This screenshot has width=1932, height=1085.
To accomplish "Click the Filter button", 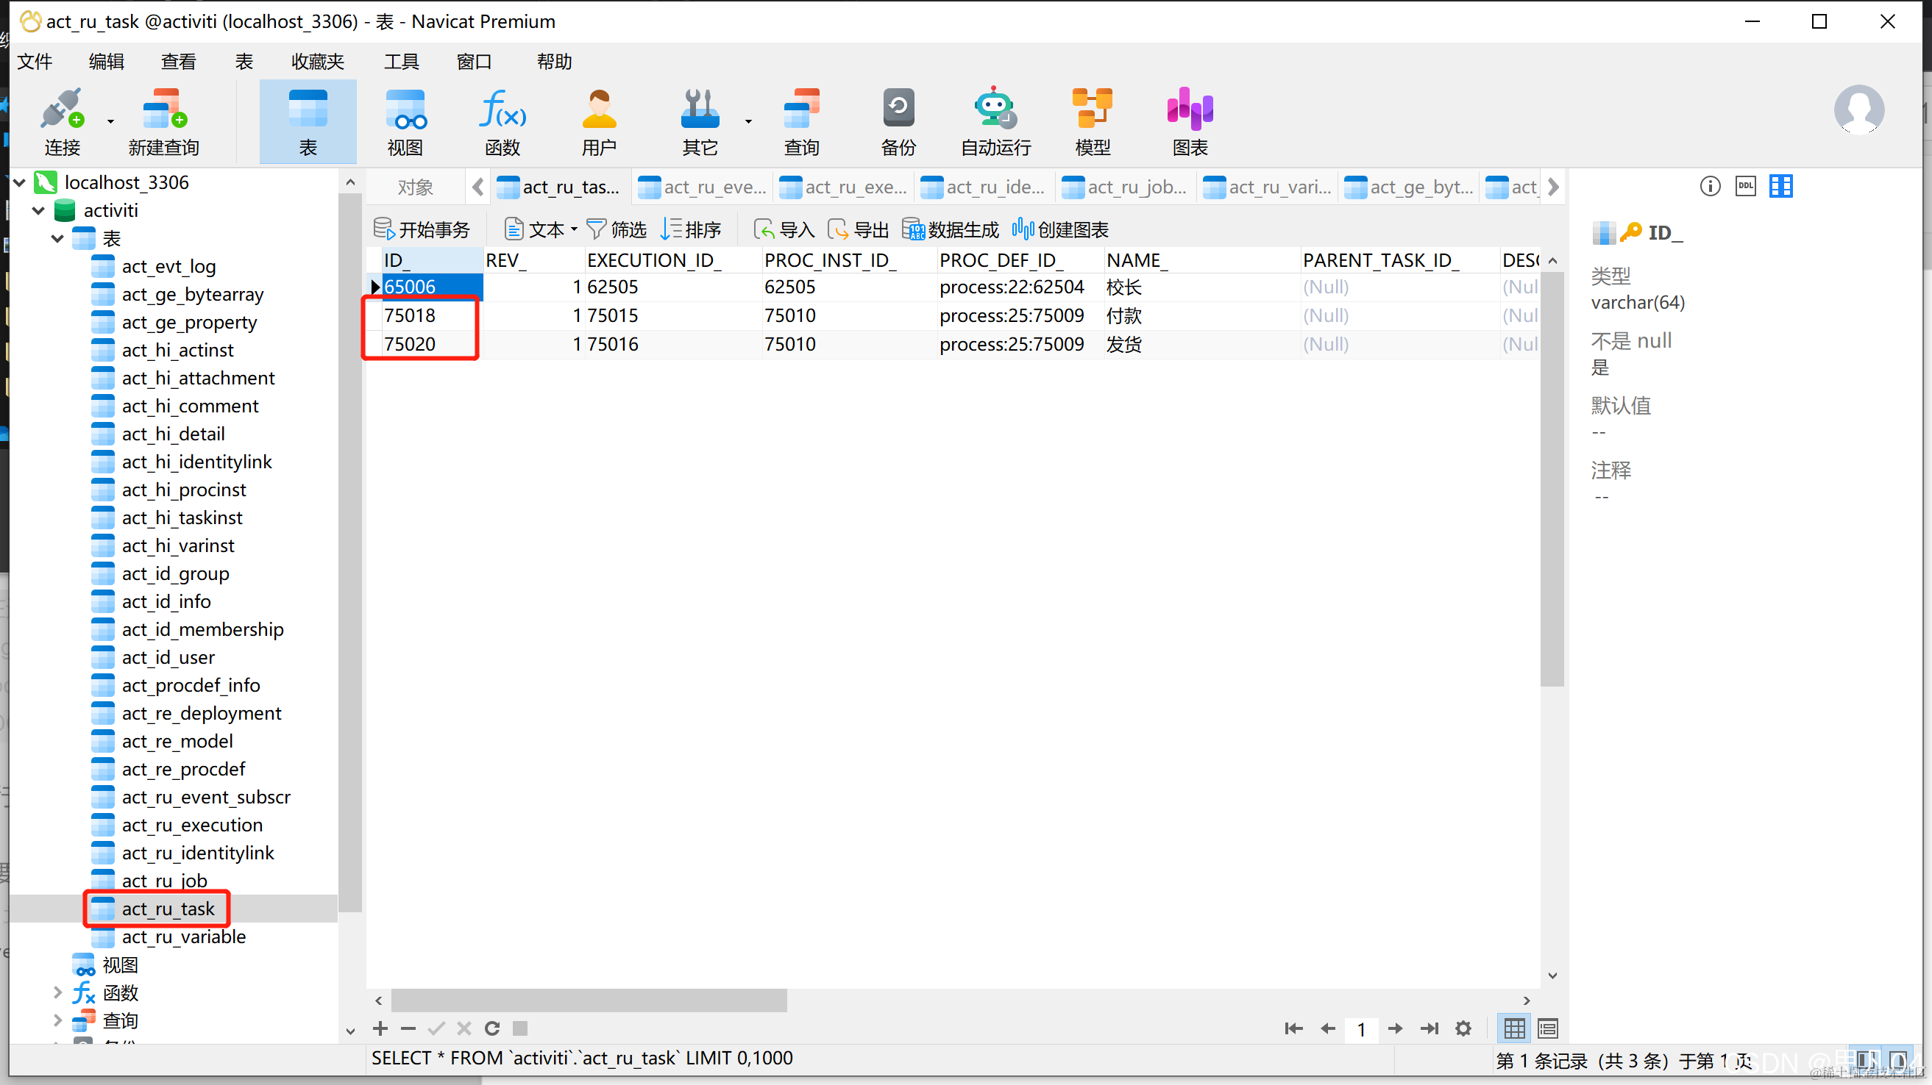I will coord(617,229).
